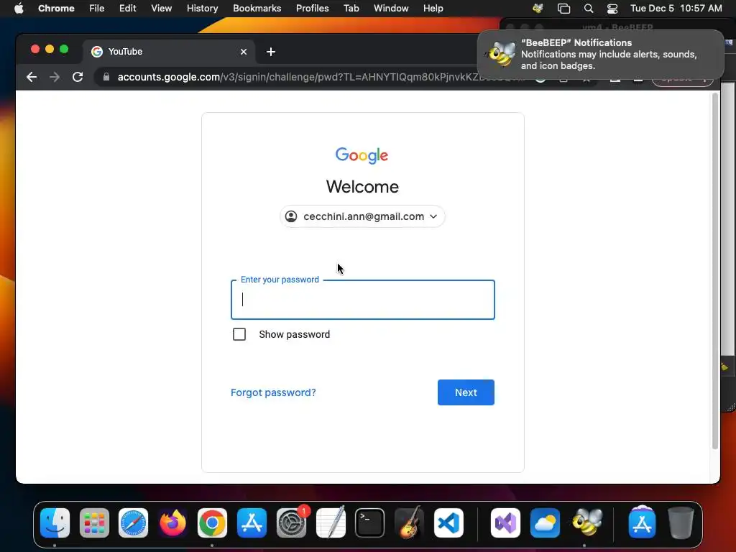736x552 pixels.
Task: Open the Profiles menu
Action: coord(313,8)
